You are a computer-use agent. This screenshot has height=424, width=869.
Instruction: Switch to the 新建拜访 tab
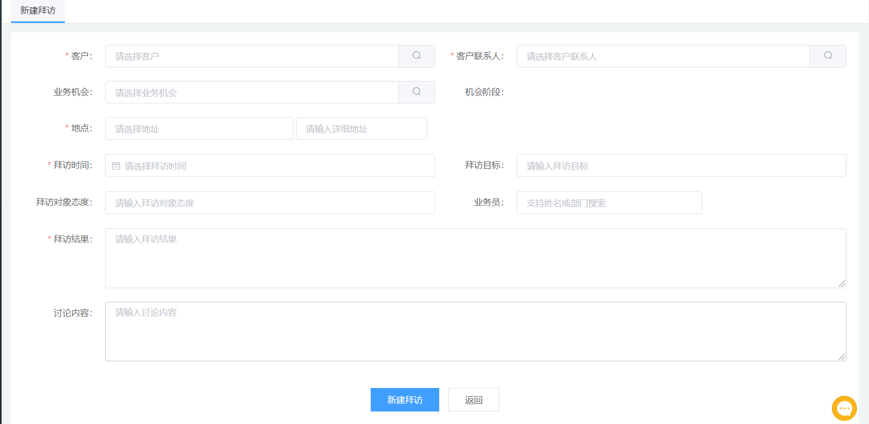pos(38,11)
